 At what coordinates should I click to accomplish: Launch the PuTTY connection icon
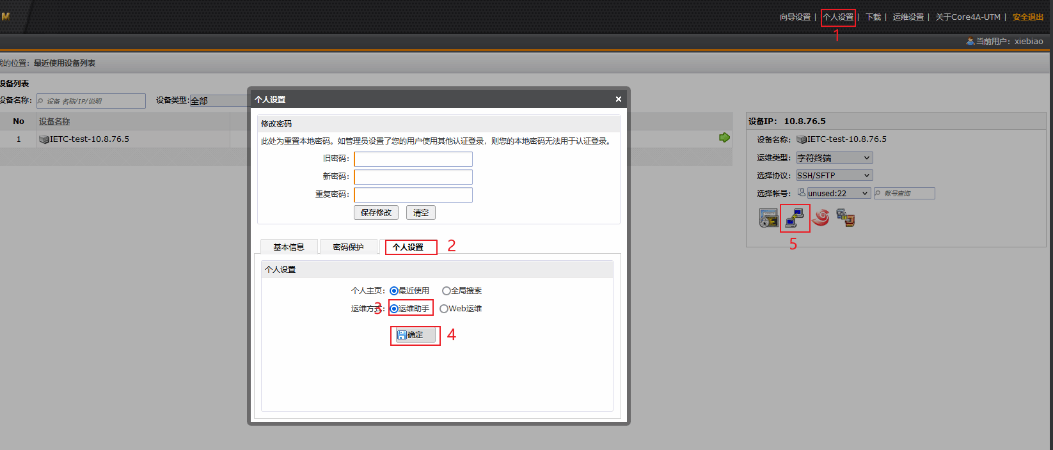795,218
